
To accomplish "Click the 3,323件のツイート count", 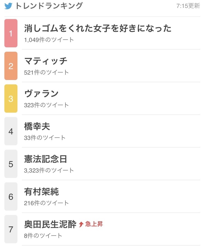I will (49, 170).
